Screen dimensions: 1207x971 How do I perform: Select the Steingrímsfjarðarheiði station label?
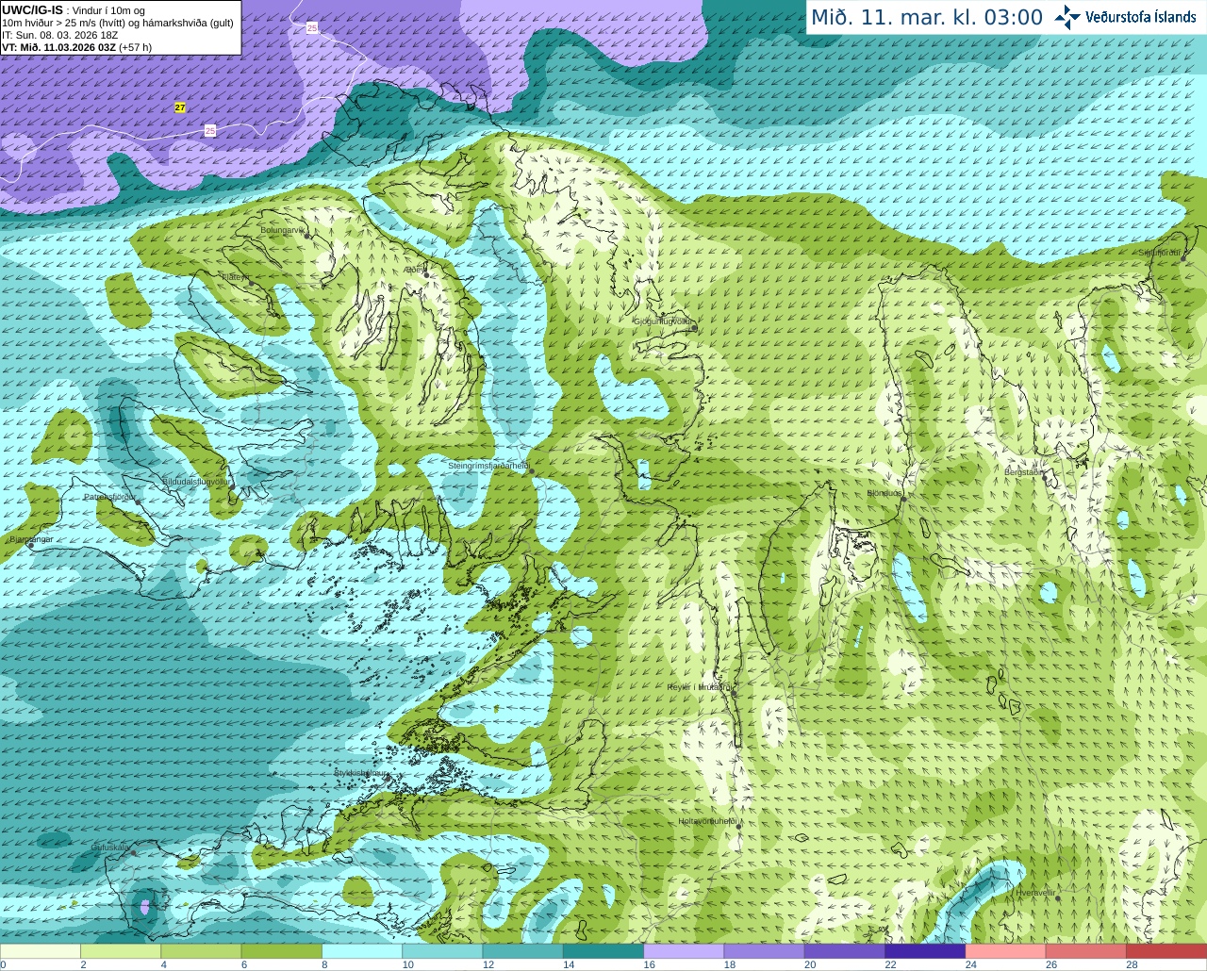(x=488, y=466)
